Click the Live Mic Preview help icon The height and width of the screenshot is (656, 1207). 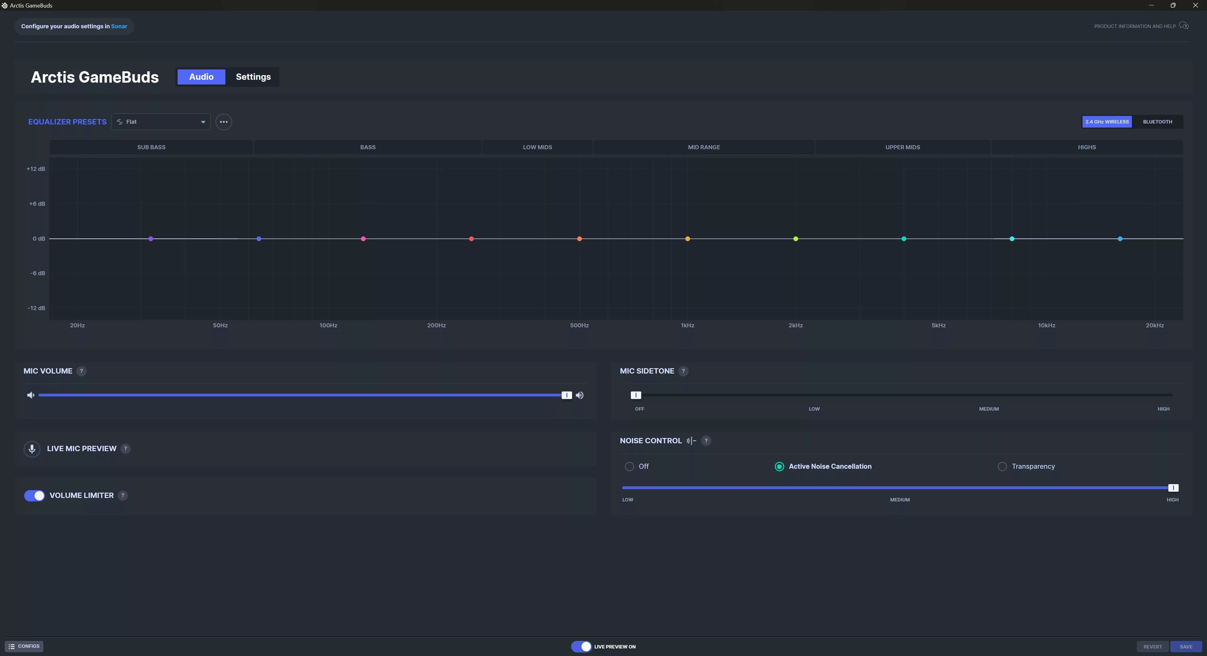(x=126, y=449)
